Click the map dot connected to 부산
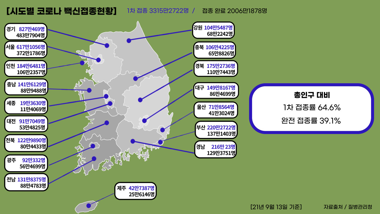The width and height of the screenshot is (380, 214). 160,142
